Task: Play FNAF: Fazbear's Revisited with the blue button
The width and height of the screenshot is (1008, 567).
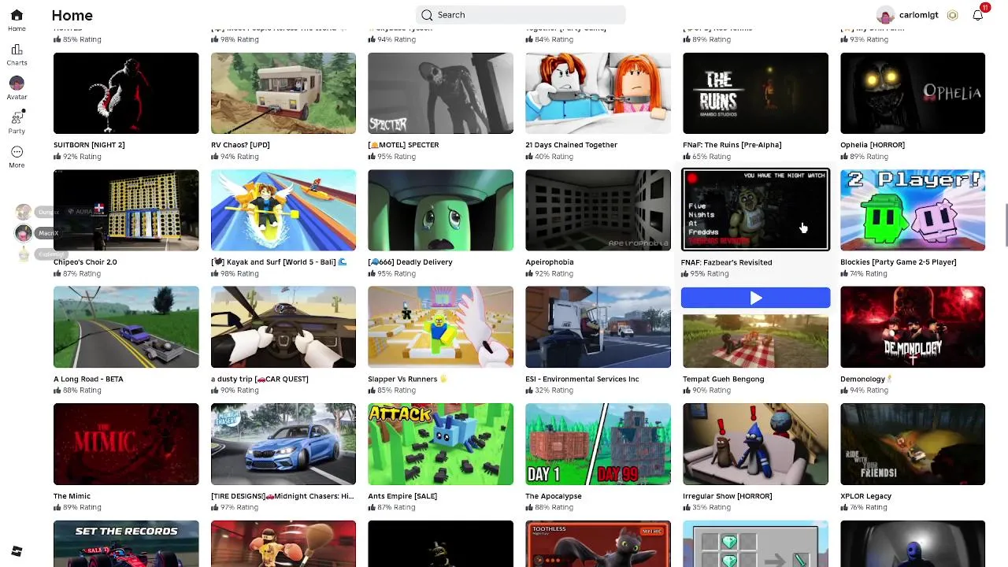Action: [x=755, y=298]
